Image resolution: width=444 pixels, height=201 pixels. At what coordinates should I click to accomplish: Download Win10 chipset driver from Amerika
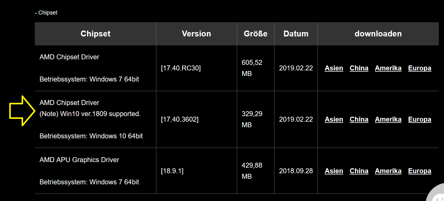pyautogui.click(x=388, y=119)
